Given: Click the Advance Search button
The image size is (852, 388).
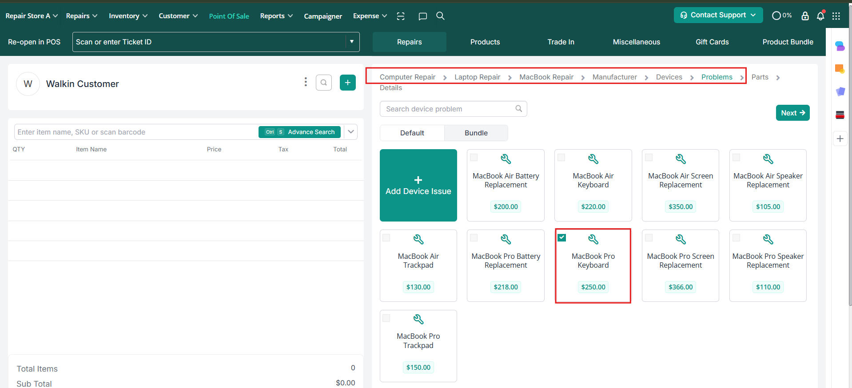Looking at the screenshot, I should 300,132.
